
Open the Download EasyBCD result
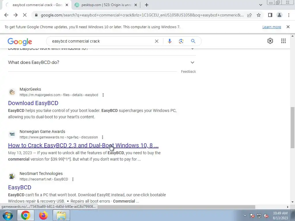click(x=33, y=103)
